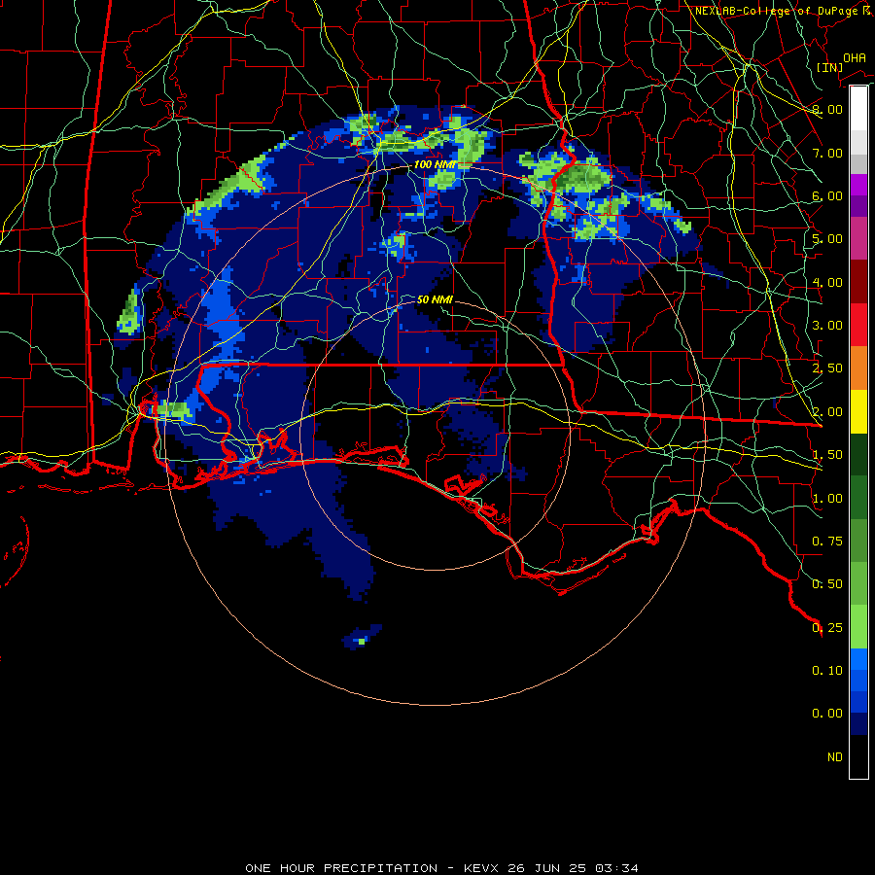Viewport: 875px width, 875px height.
Task: Click the "0.75" legend value
Action: tap(827, 542)
